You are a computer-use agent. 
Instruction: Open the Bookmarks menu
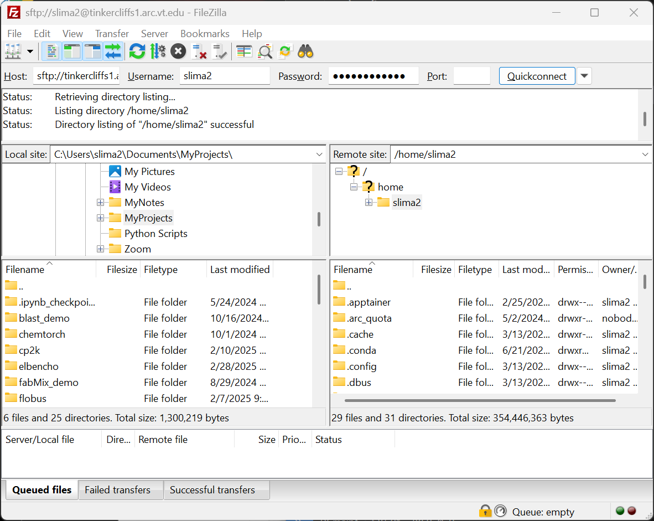205,33
